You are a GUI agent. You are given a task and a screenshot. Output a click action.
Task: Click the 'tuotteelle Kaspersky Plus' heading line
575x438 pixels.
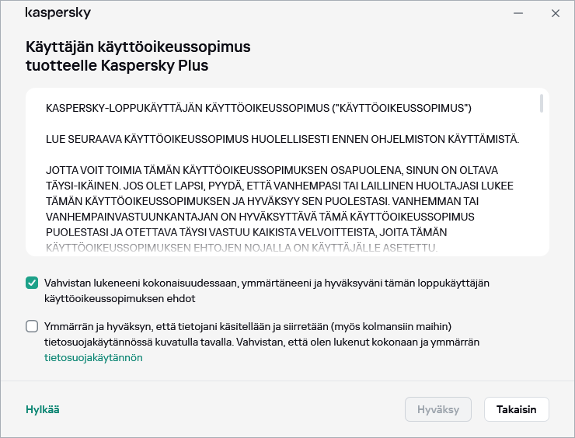117,66
